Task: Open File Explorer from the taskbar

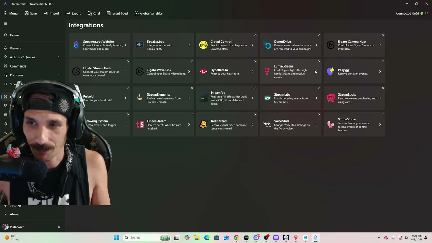Action: (197, 238)
